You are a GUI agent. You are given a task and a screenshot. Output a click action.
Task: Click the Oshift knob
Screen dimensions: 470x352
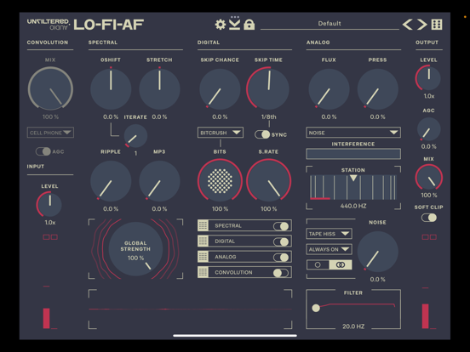click(111, 89)
